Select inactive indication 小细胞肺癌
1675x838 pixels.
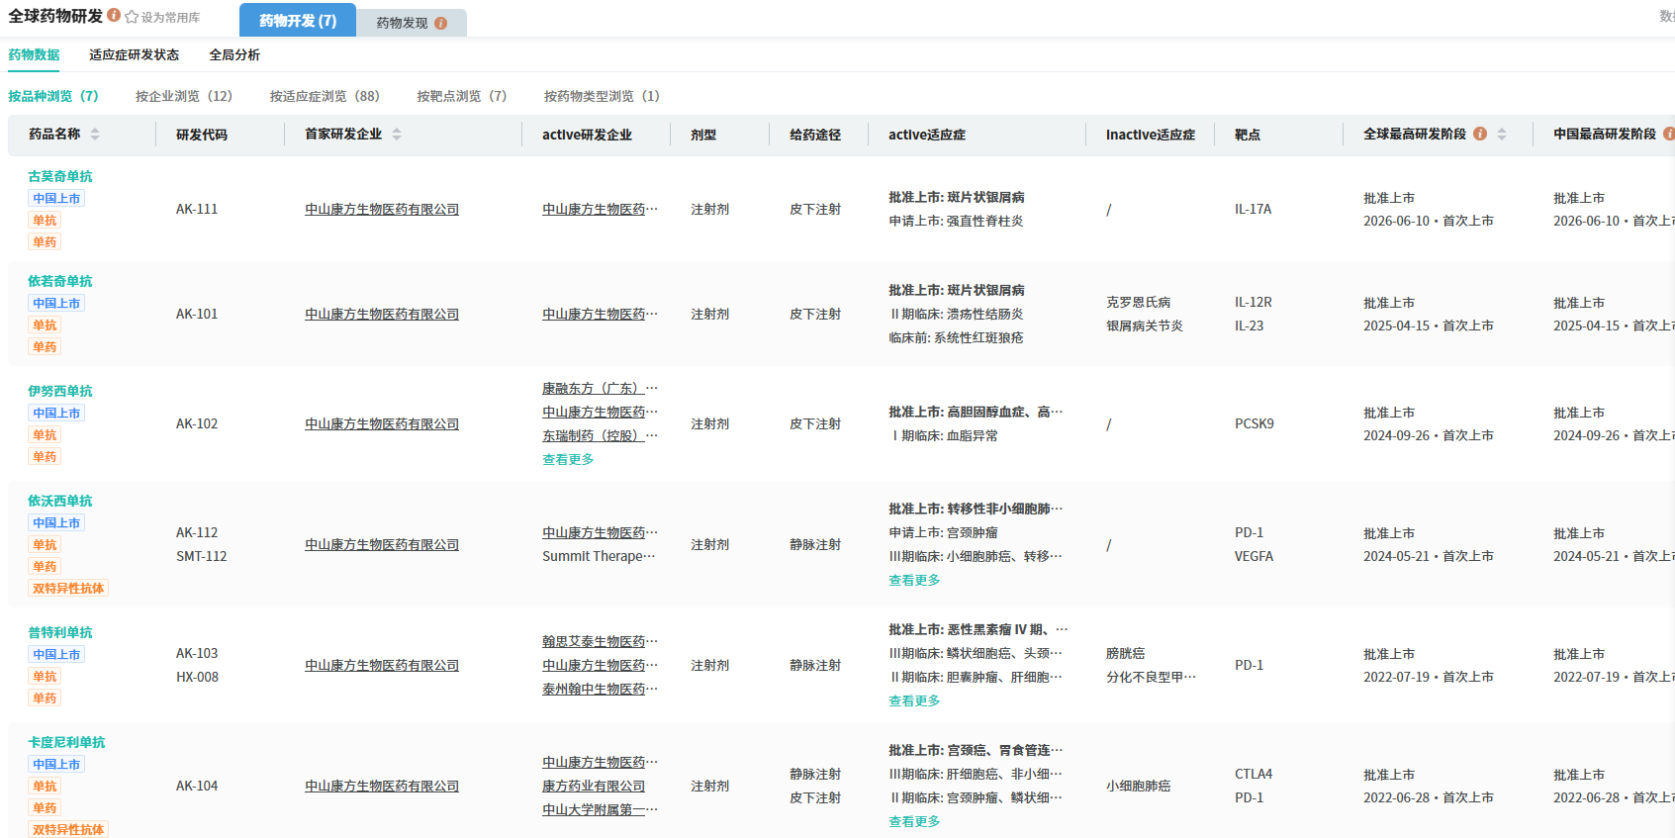pyautogui.click(x=1138, y=786)
